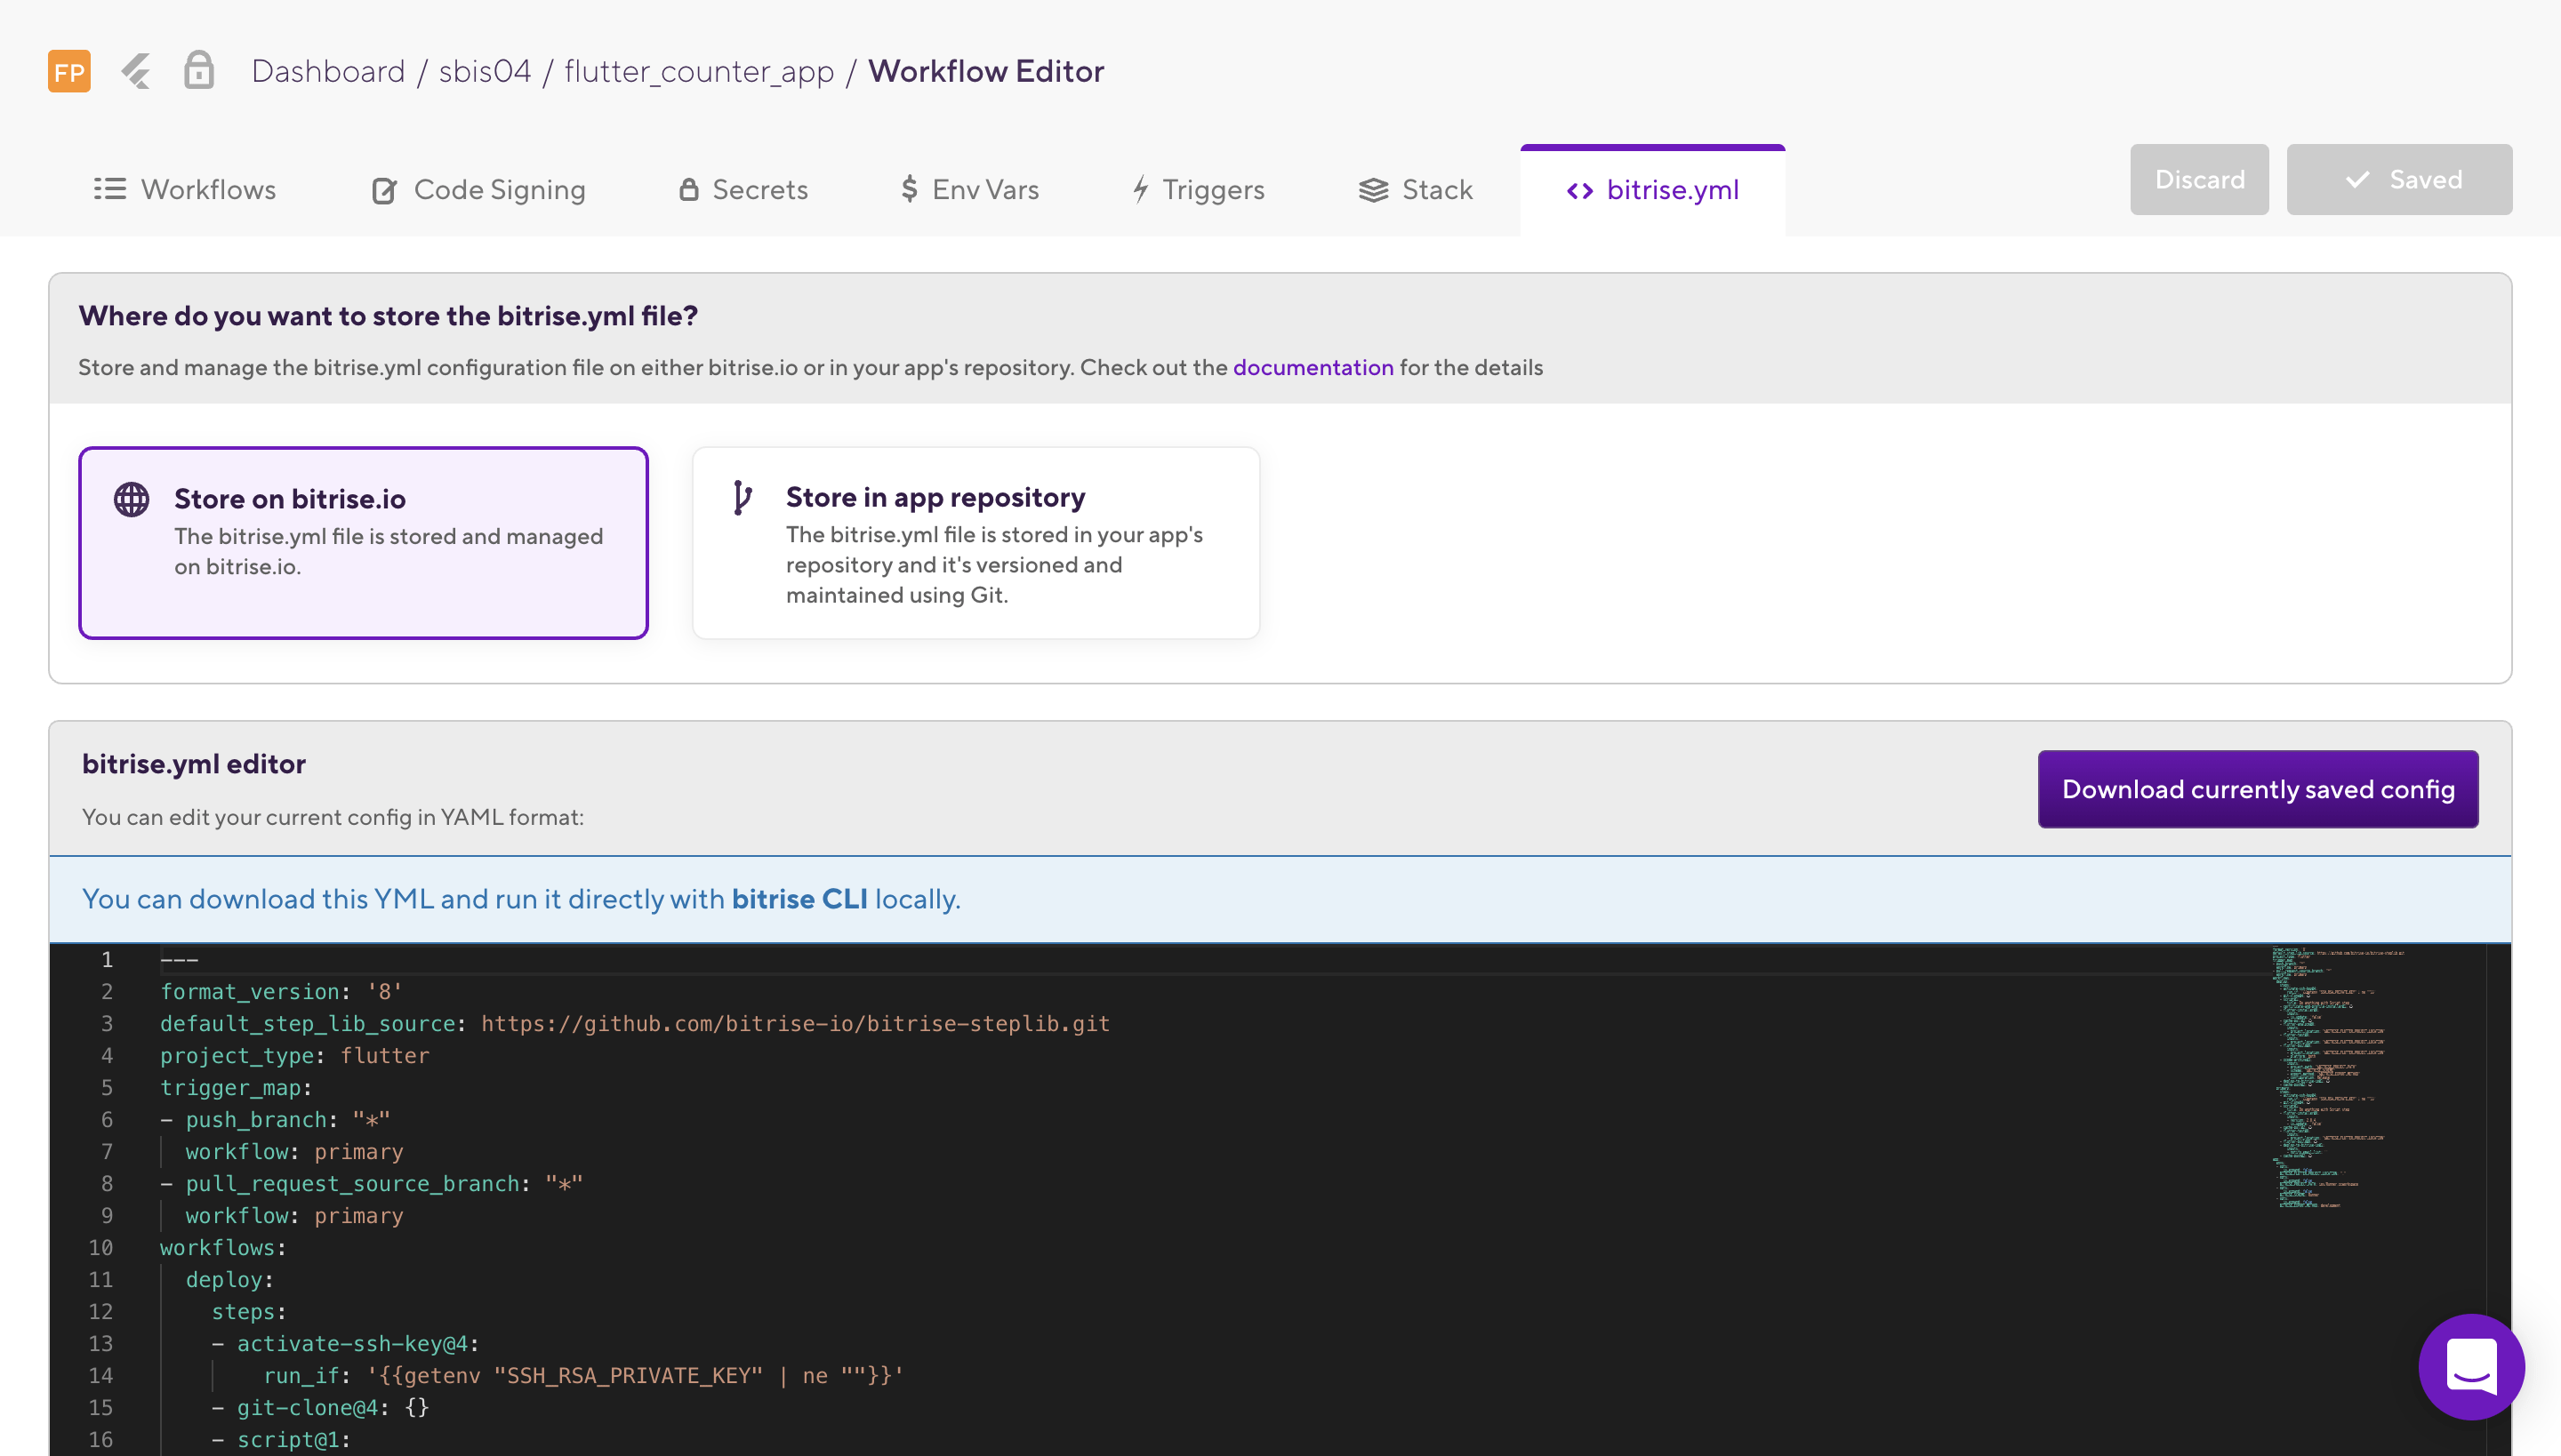Click the 'trigger_map:' line

point(237,1087)
